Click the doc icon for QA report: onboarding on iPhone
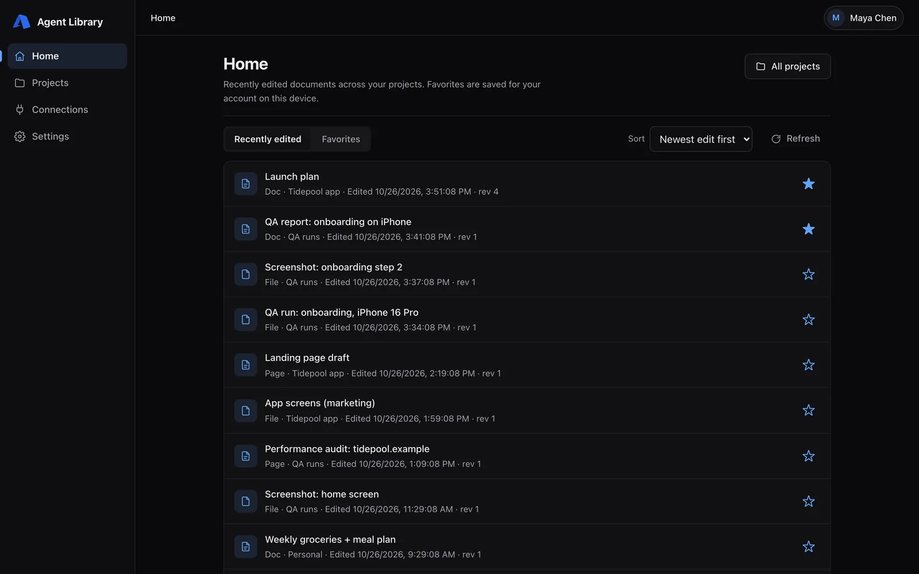 click(246, 229)
